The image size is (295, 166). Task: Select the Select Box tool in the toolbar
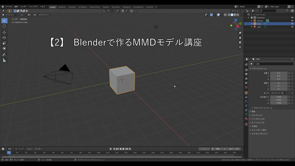4,21
